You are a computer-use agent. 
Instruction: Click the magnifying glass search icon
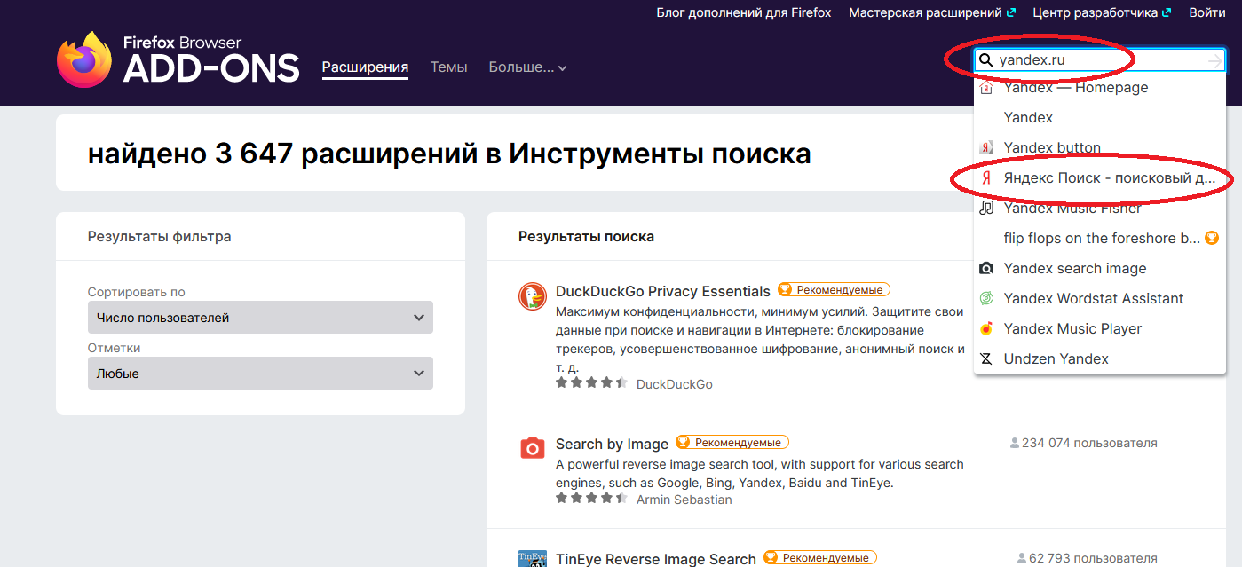985,60
